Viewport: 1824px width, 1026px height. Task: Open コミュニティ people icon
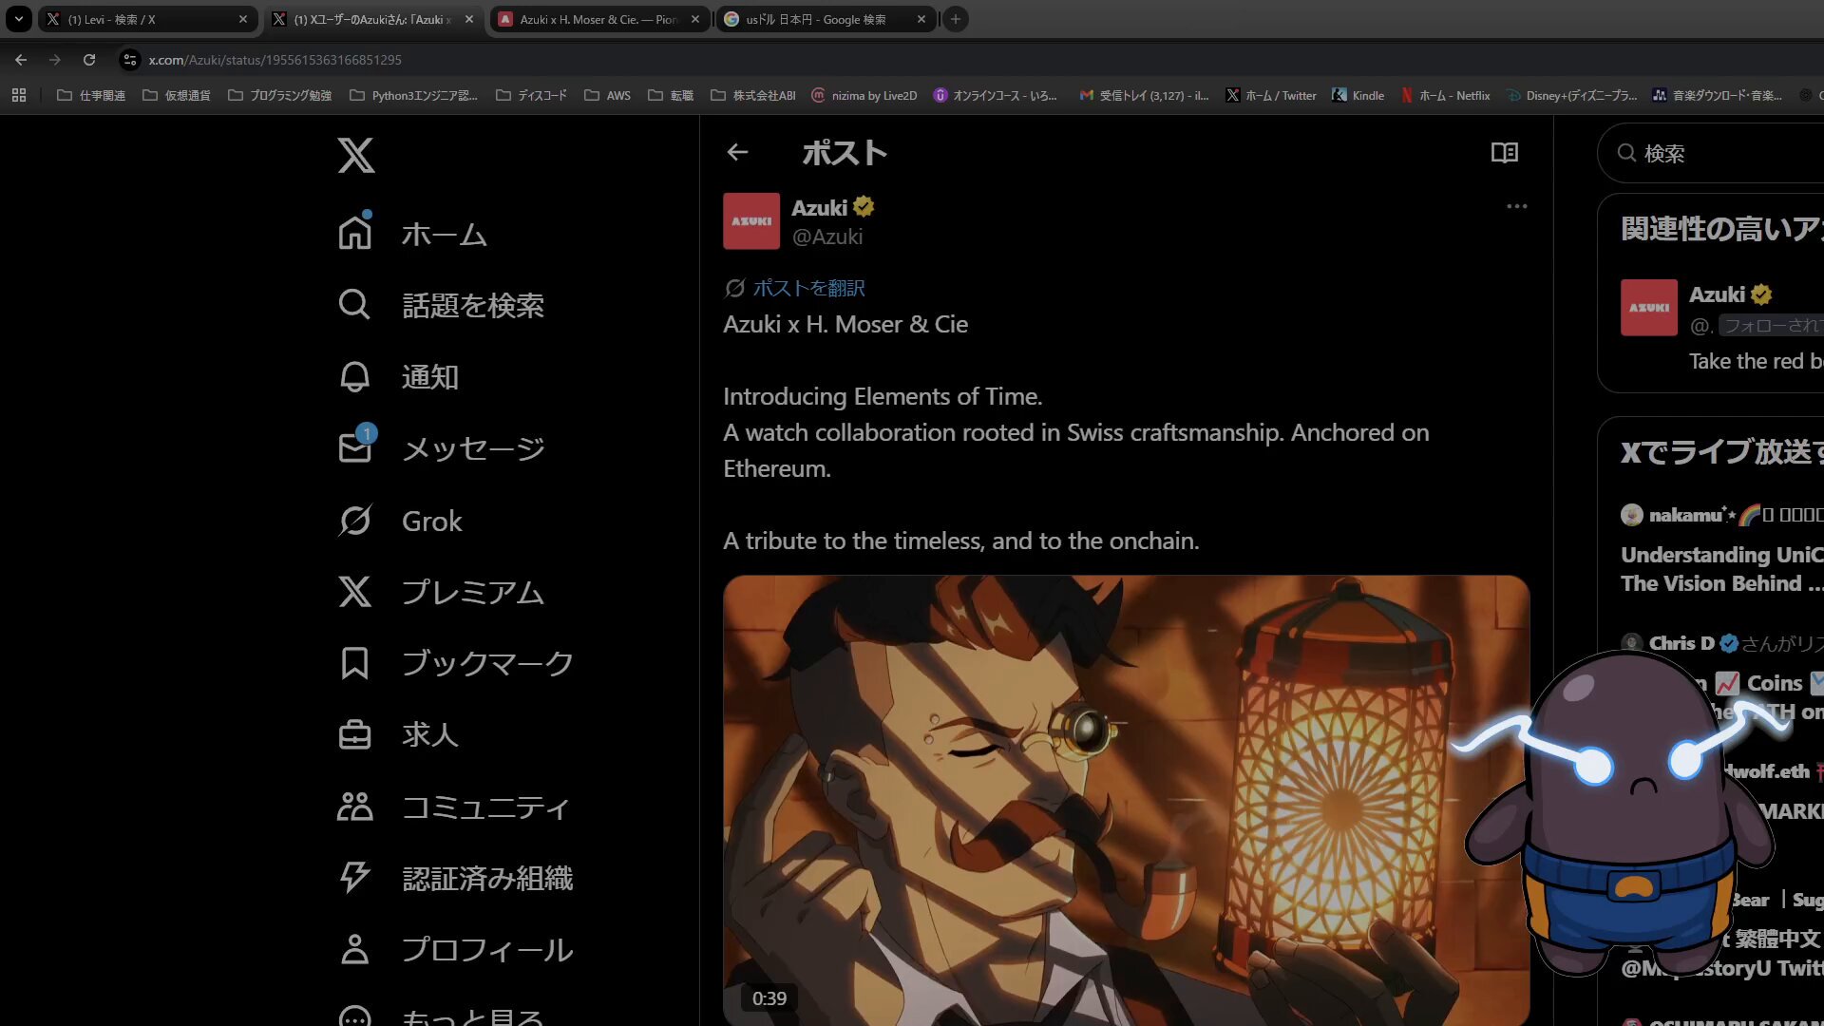pyautogui.click(x=354, y=807)
